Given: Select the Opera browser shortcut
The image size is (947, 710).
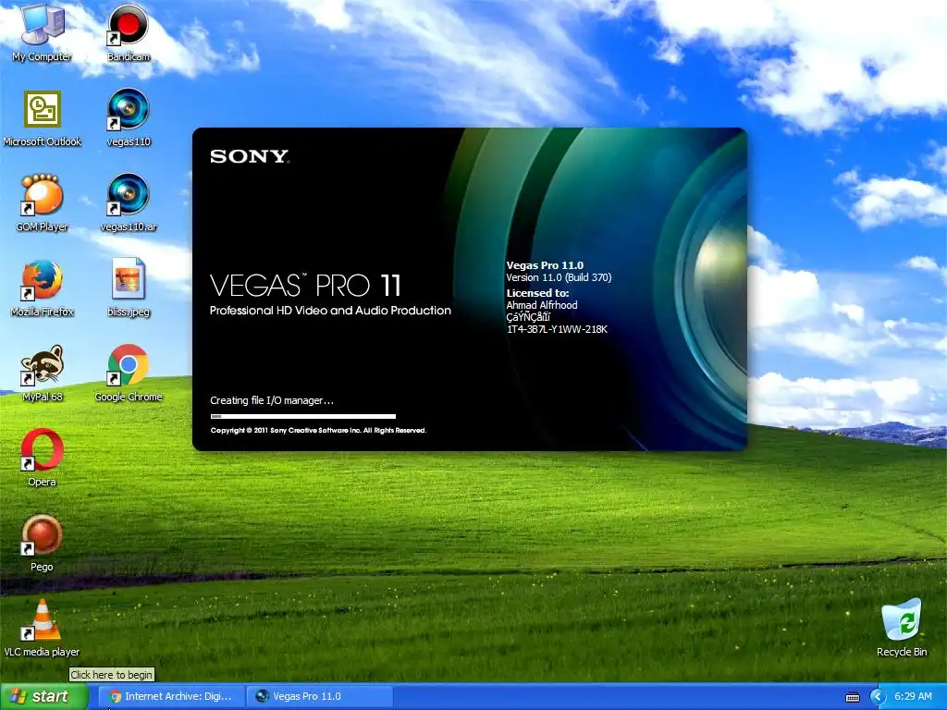Looking at the screenshot, I should pyautogui.click(x=42, y=459).
